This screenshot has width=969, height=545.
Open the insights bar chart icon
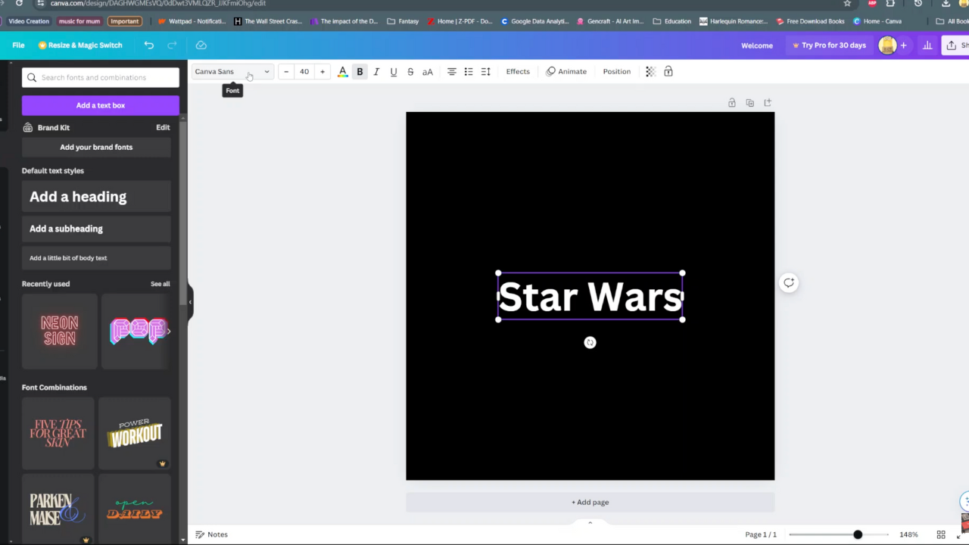click(927, 45)
